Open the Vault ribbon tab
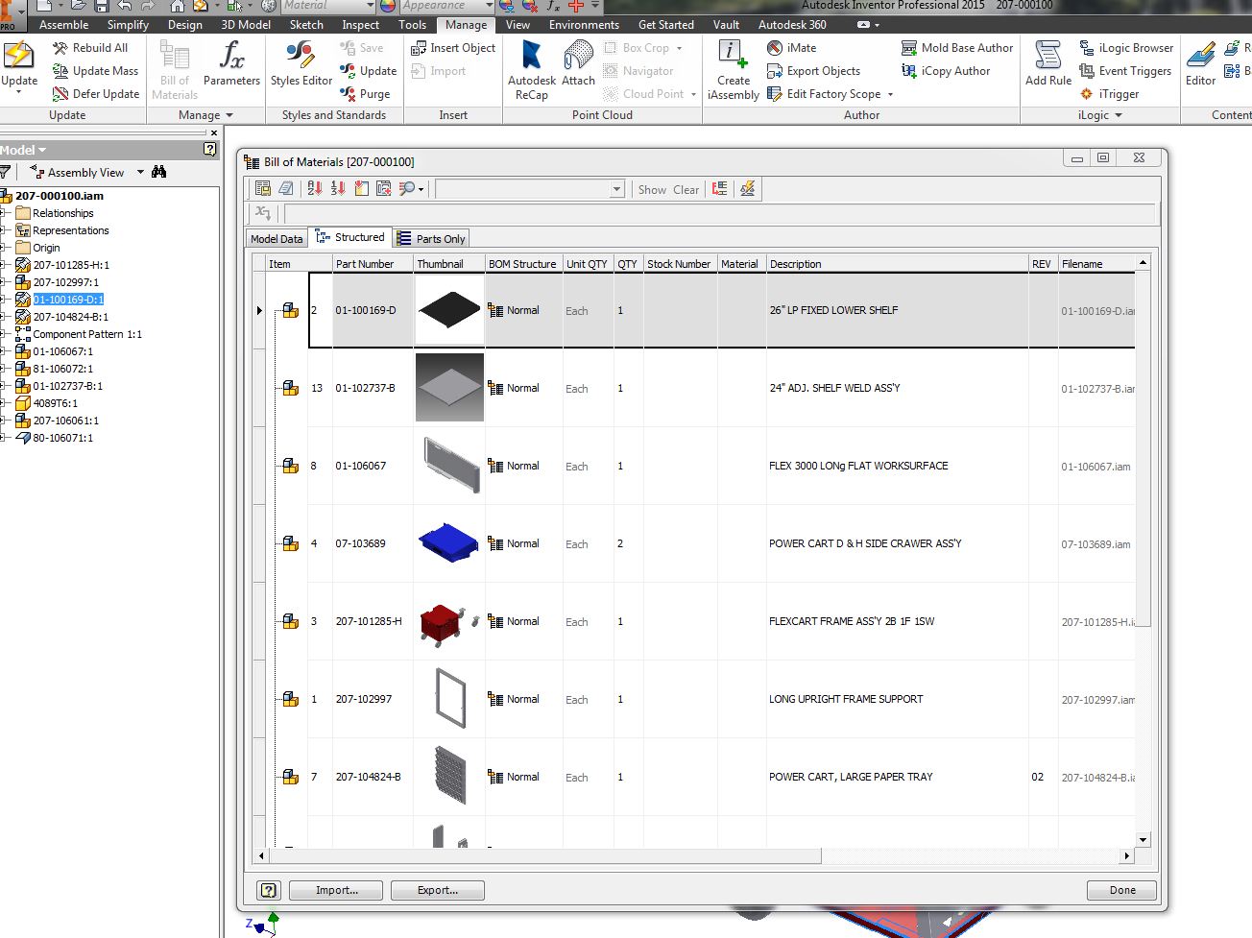1252x938 pixels. tap(726, 25)
